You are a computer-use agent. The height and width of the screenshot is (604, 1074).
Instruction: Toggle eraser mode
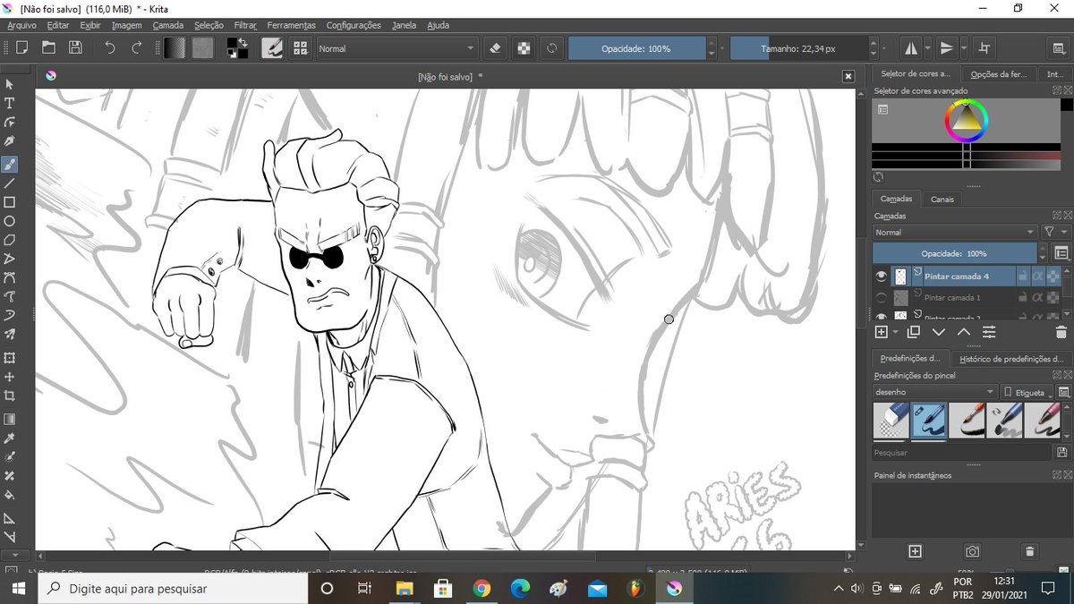(x=496, y=47)
